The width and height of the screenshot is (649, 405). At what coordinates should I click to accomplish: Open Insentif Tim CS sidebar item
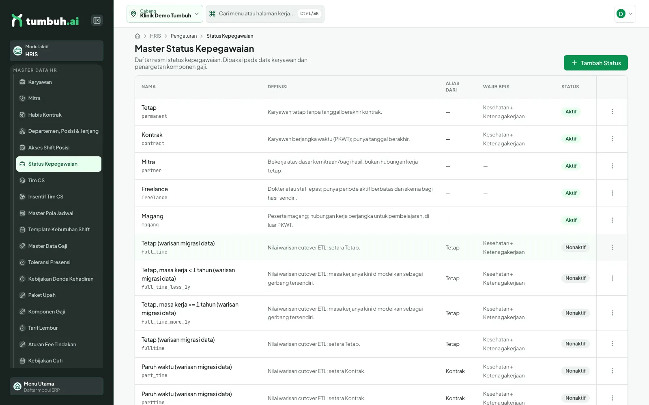(59, 197)
